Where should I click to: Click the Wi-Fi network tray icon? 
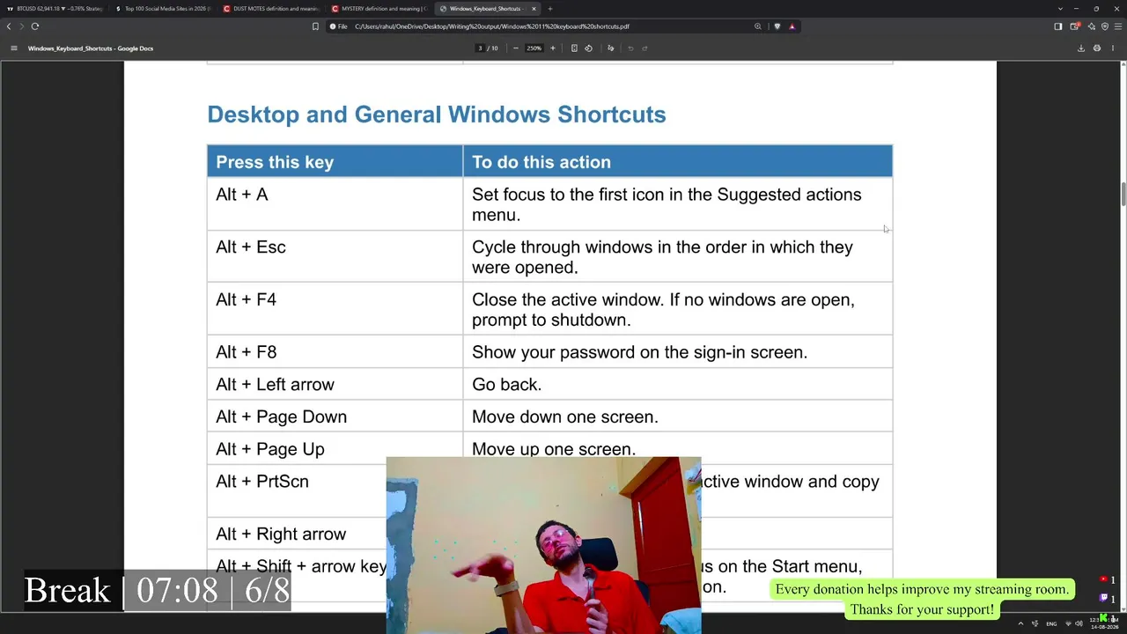(x=1068, y=623)
